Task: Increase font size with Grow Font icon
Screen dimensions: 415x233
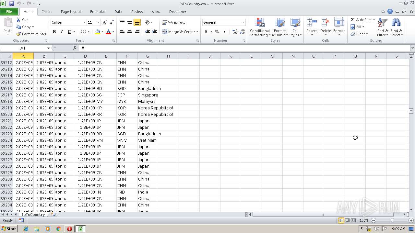Action: pos(104,22)
